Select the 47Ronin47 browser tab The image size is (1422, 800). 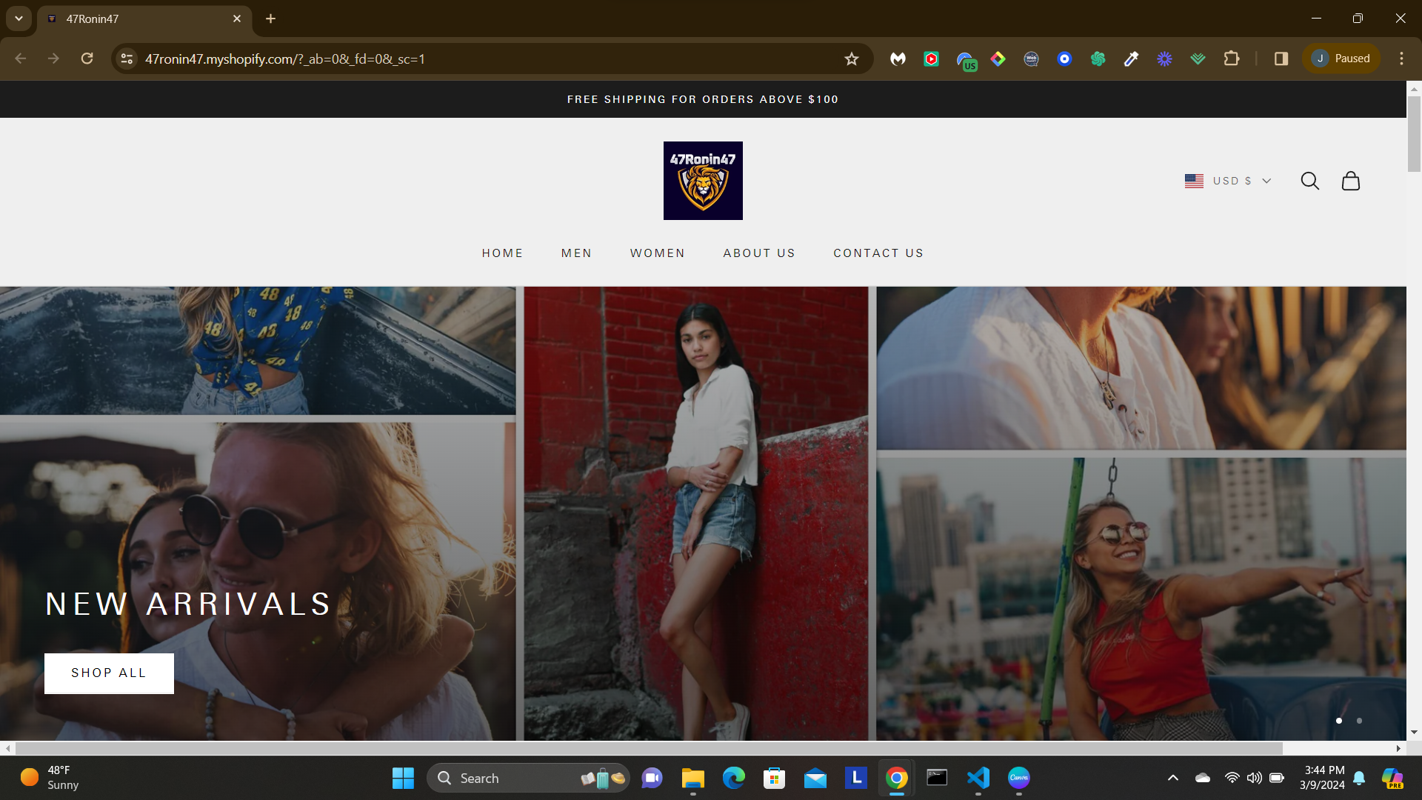[144, 19]
